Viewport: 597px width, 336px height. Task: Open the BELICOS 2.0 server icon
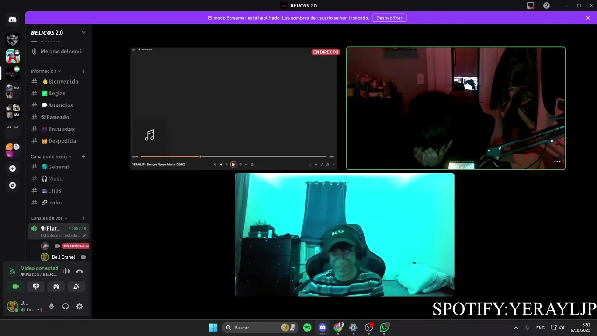click(x=13, y=73)
